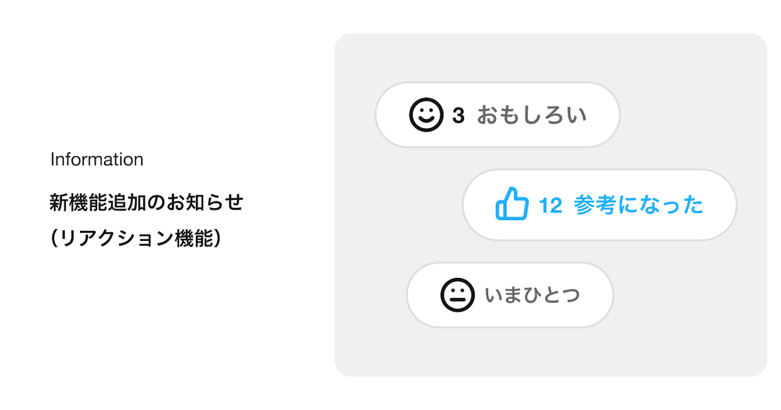The height and width of the screenshot is (410, 781).
Task: Click the count 3 next to the smiley
Action: [x=458, y=115]
